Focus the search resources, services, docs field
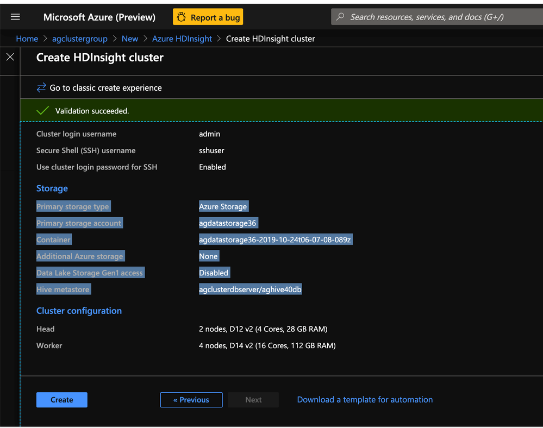The image size is (543, 428). 437,17
